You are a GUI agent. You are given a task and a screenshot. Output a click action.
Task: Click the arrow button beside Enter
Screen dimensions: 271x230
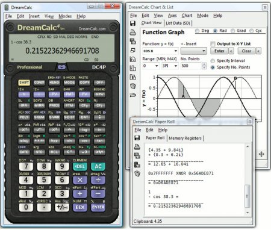click(x=231, y=51)
